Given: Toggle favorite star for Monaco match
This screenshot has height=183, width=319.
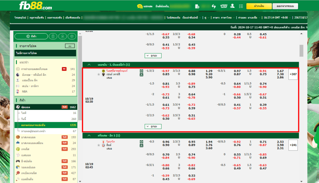Looking at the screenshot, I should click(99, 145).
